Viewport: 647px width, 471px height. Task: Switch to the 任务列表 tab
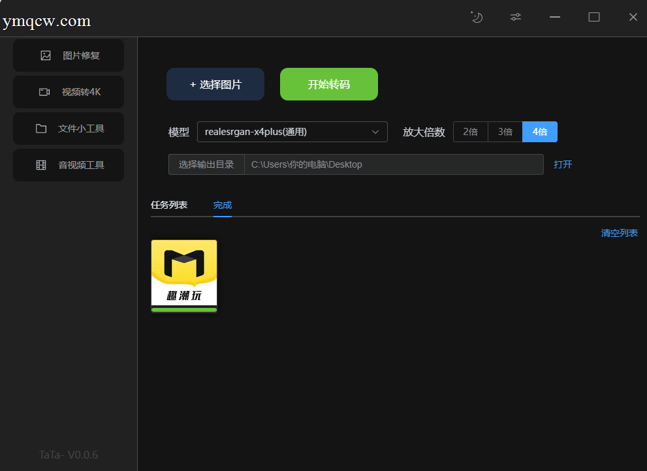pyautogui.click(x=169, y=205)
